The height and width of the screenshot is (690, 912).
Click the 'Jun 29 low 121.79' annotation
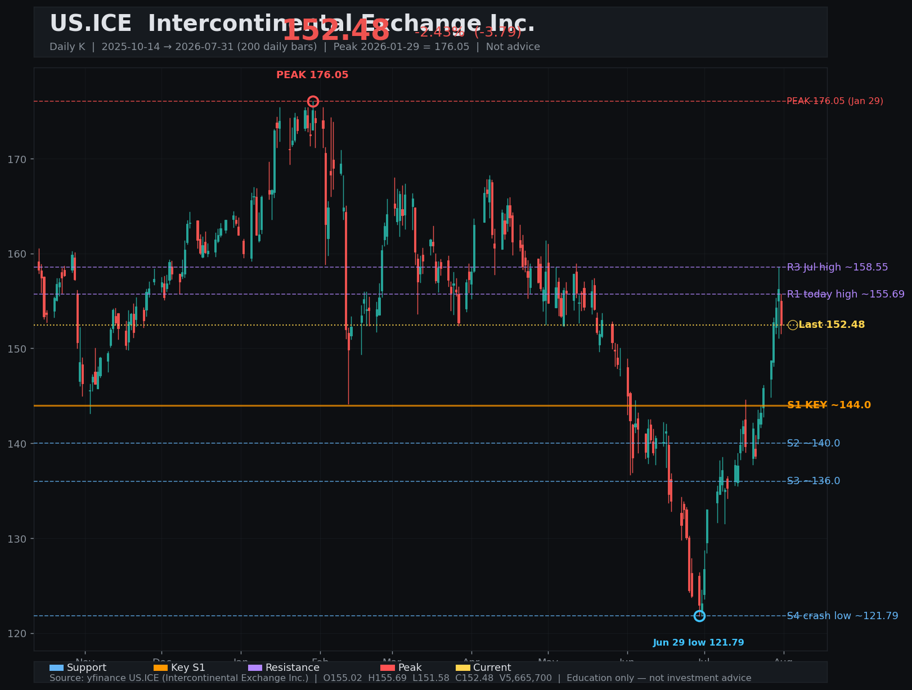coord(698,643)
